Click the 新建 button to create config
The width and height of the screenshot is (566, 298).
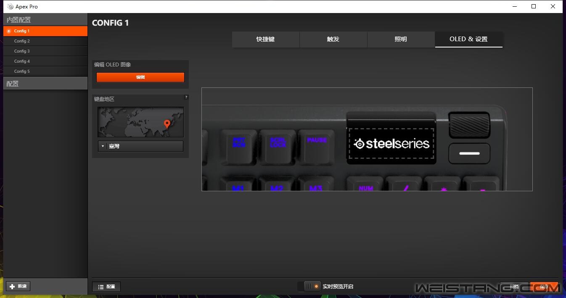[18, 286]
